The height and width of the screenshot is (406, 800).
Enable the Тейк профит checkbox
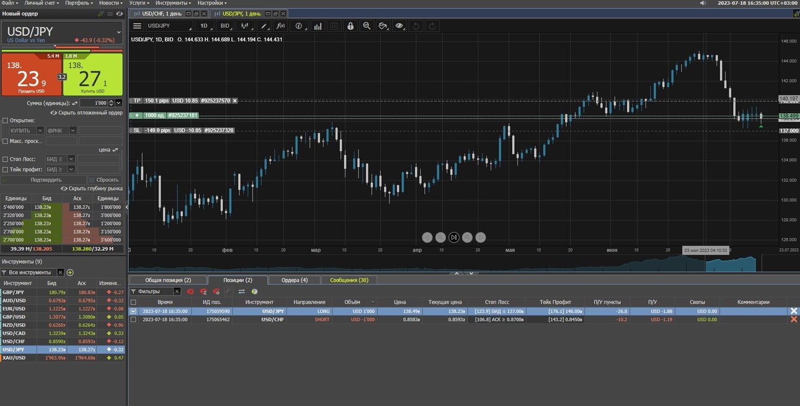point(6,169)
